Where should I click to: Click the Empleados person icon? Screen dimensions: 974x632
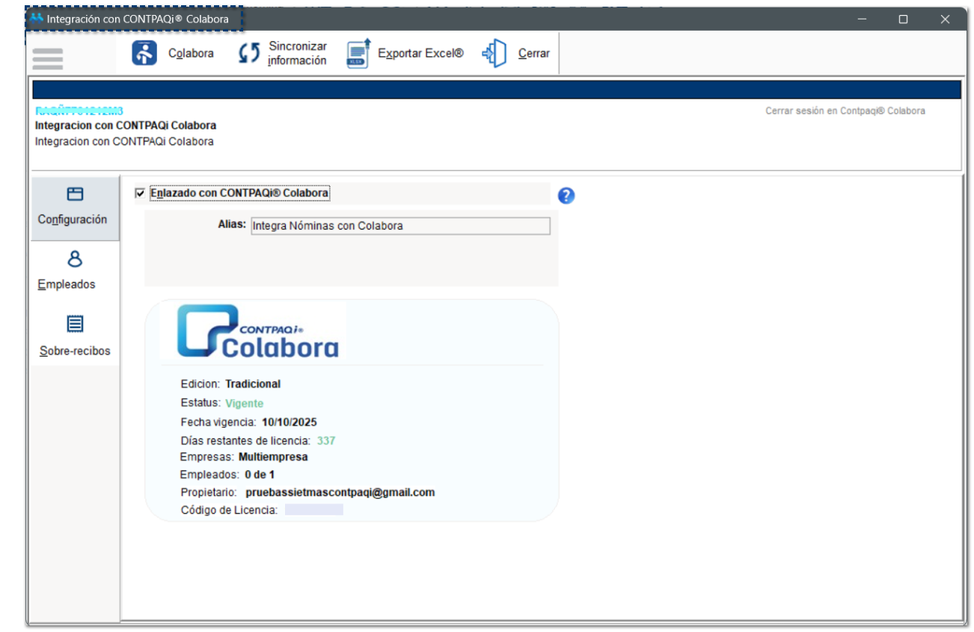75,259
